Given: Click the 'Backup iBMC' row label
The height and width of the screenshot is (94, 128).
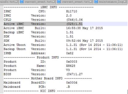Looking at the screenshot, I should [14, 32].
